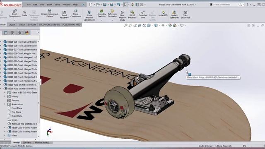Open the Move Component dropdown arrow
Viewport: 265px width, 149px height.
pos(76,20)
